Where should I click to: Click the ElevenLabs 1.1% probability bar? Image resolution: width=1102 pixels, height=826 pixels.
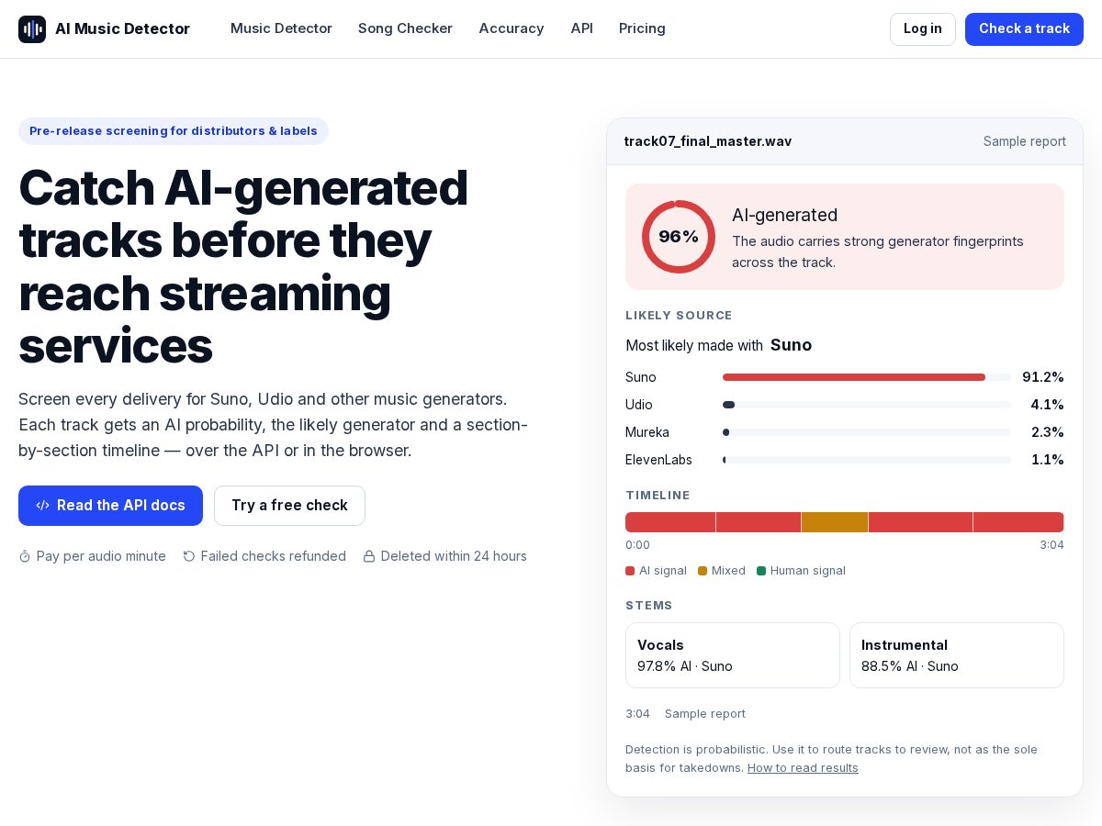pyautogui.click(x=866, y=460)
